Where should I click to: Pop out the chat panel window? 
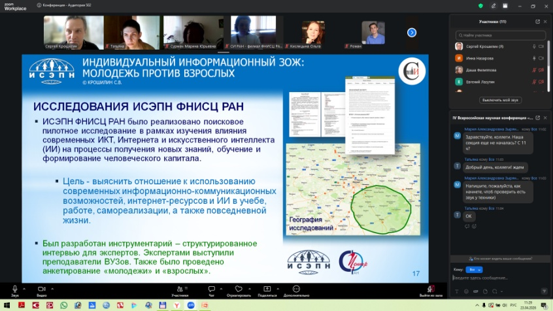537,118
